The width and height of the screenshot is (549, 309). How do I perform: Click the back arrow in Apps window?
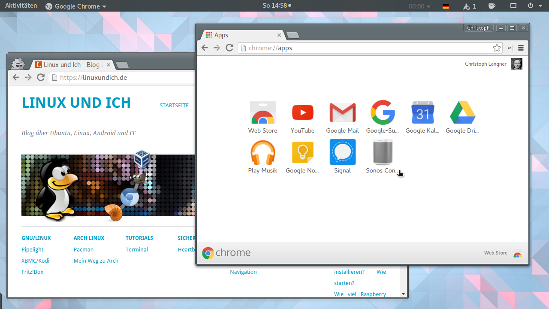205,48
